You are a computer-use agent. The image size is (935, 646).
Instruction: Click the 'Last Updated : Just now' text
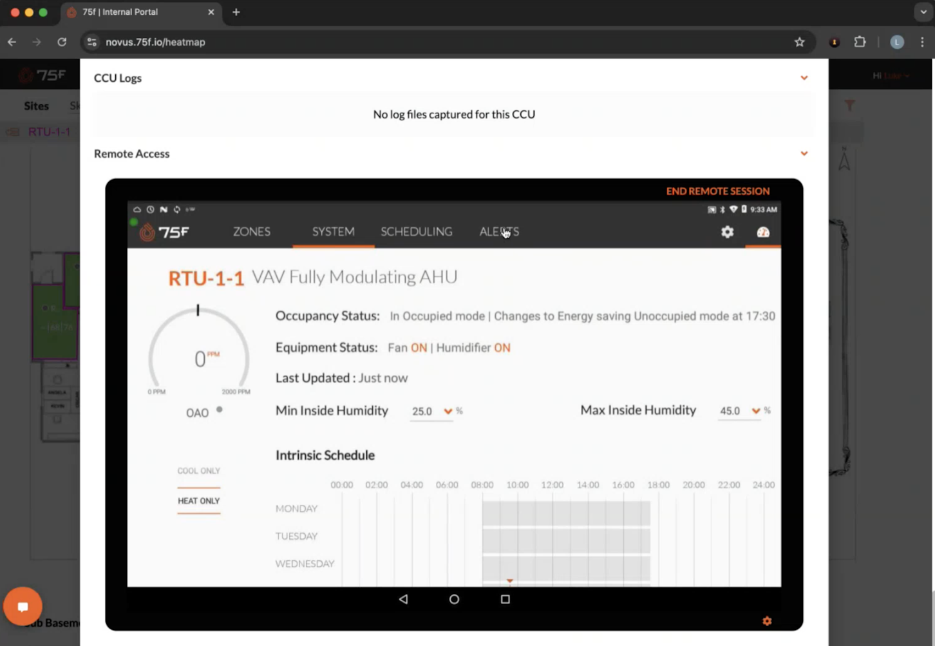[341, 378]
